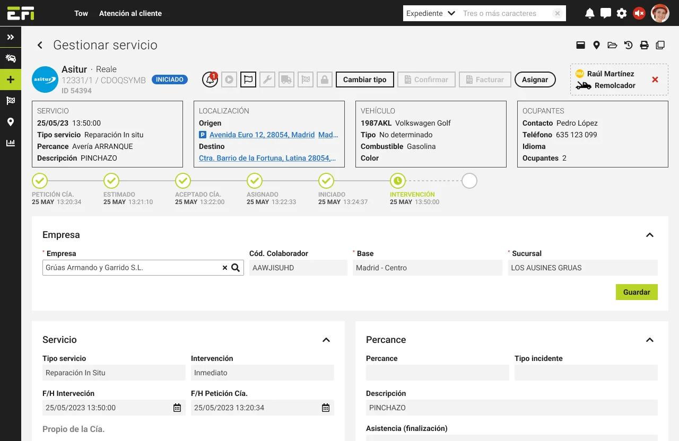Click the Aceptado Cía. timeline step
Screen dimensions: 679x441
[183, 181]
